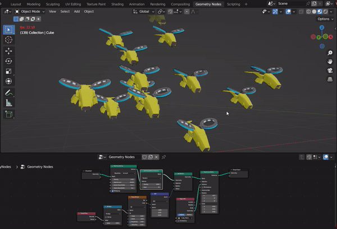This screenshot has height=229, width=337.
Task: Select the Transform tool
Action: pos(9,81)
